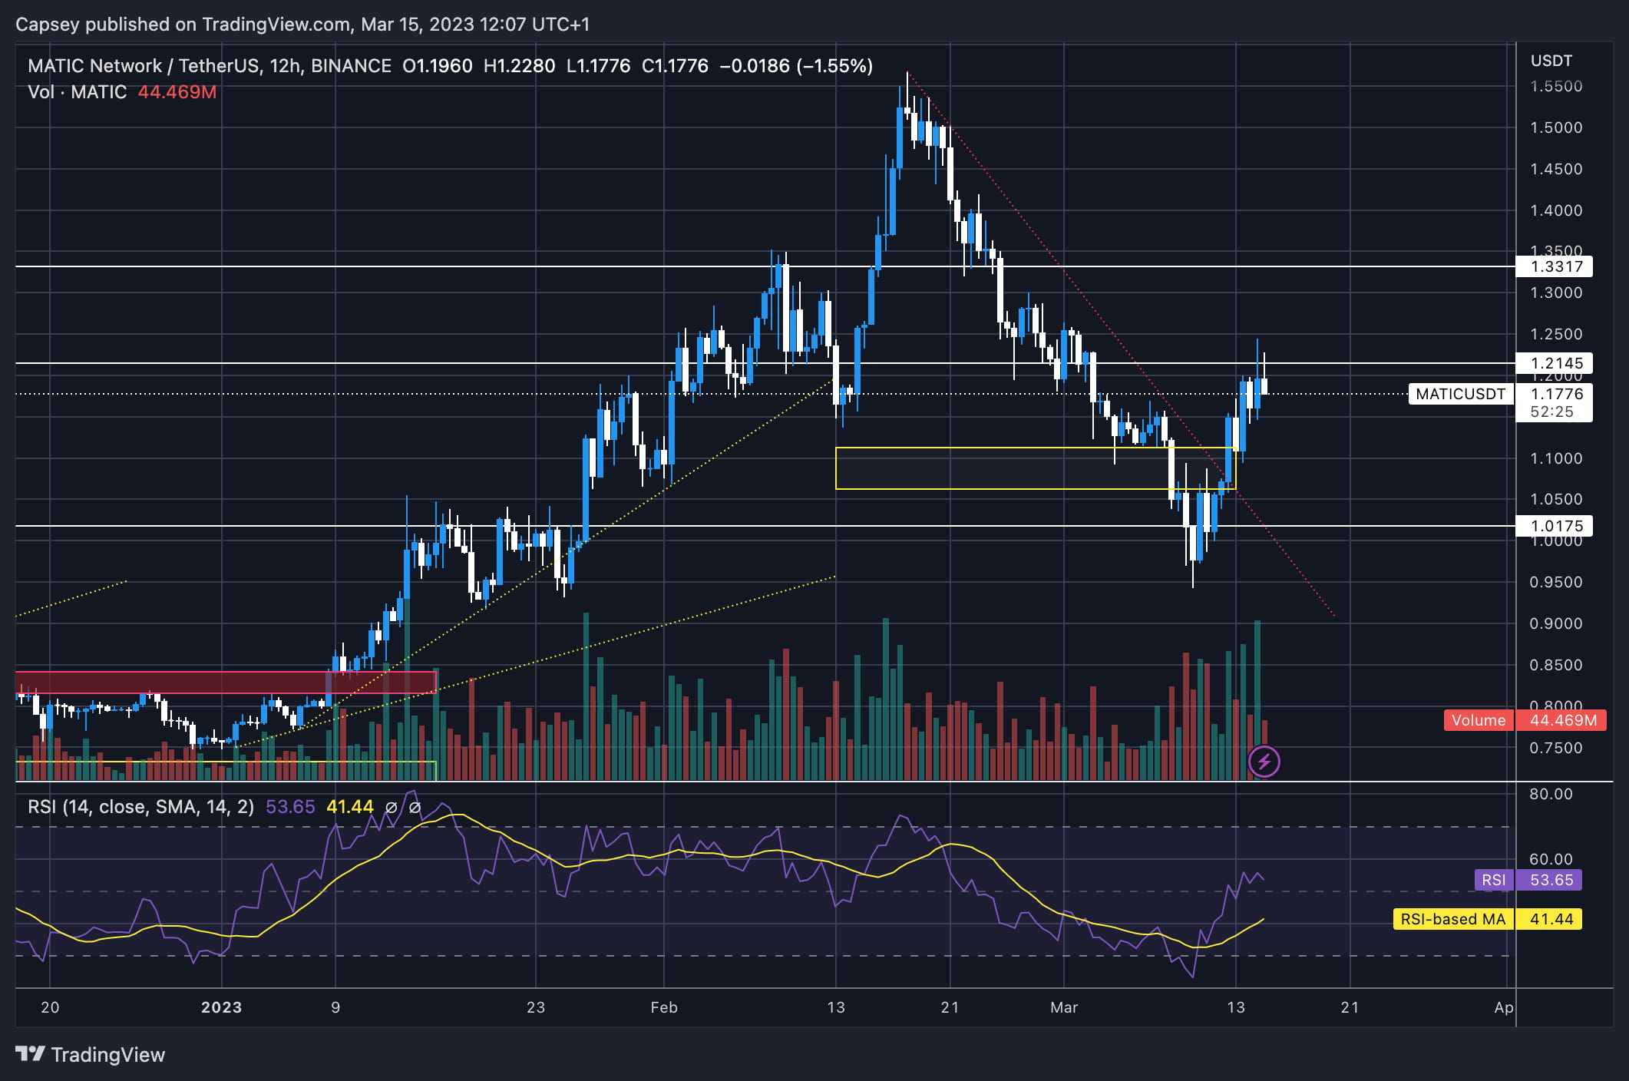The height and width of the screenshot is (1081, 1629).
Task: Select the 1.2145 horizontal line price label
Action: coord(1555,363)
